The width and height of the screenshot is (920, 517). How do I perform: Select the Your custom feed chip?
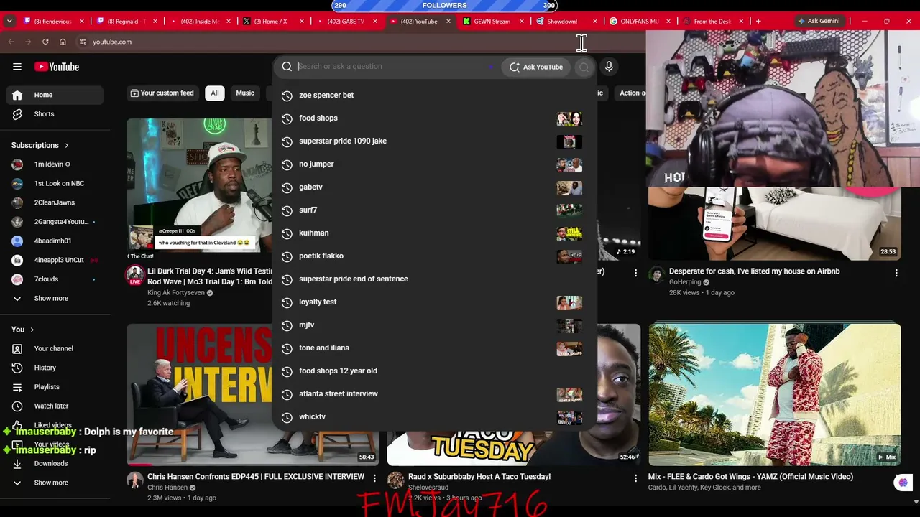162,93
